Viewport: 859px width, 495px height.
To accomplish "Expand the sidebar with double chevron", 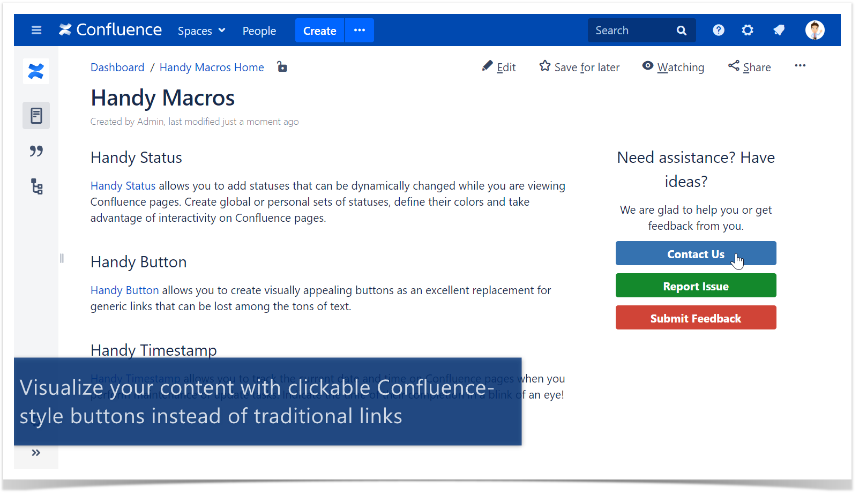I will [36, 453].
